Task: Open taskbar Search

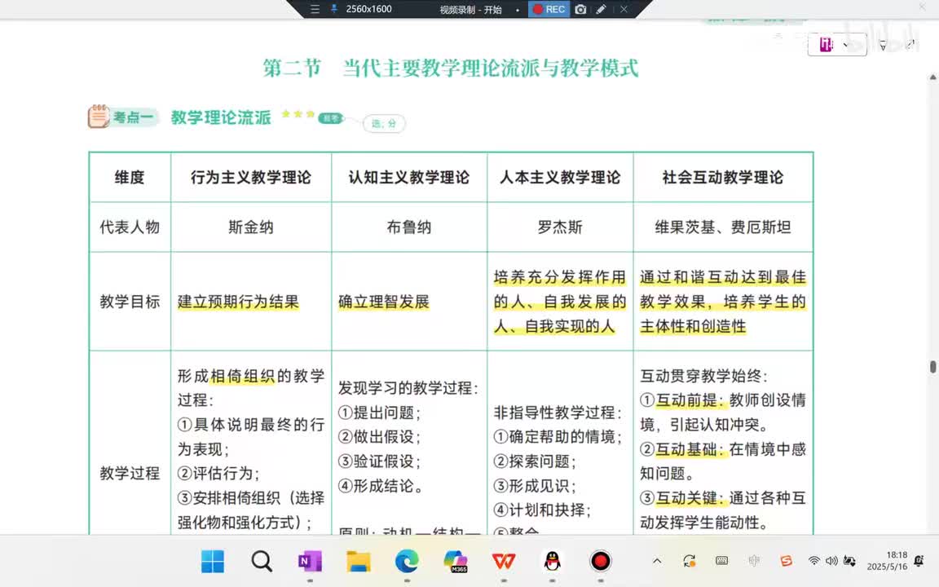Action: coord(262,561)
